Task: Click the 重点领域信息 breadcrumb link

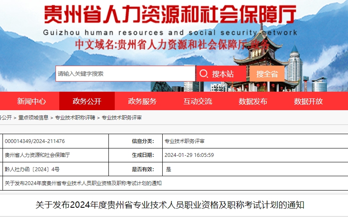Action: click(x=33, y=118)
